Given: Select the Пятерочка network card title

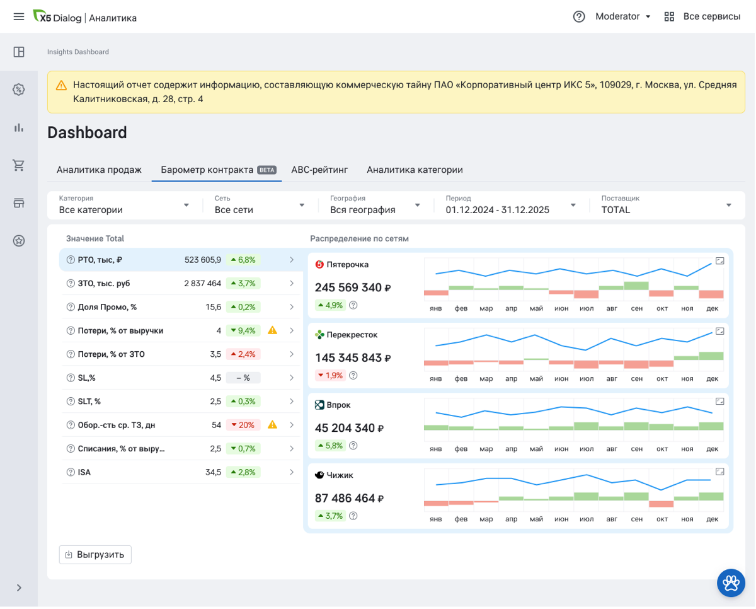Looking at the screenshot, I should [348, 265].
